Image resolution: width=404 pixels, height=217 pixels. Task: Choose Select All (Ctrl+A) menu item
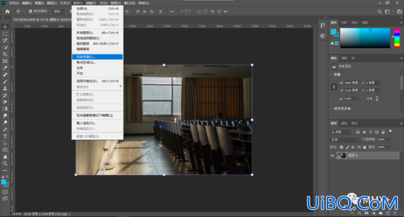click(97, 9)
